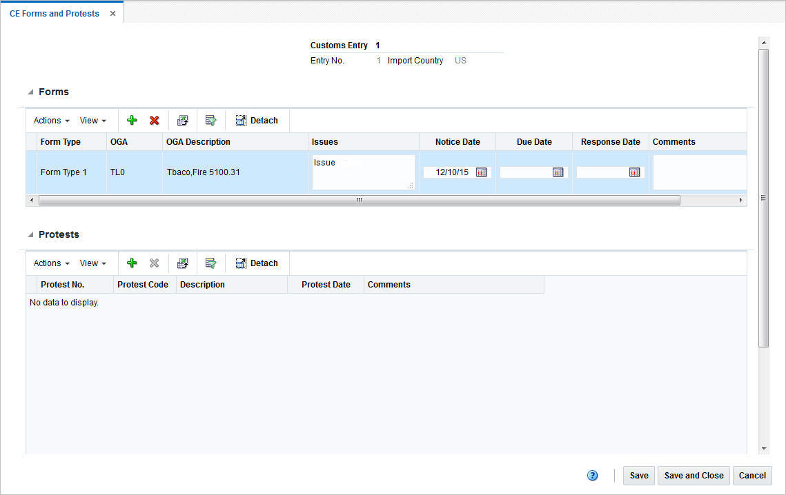This screenshot has height=495, width=786.
Task: Click page vertical scrollbar up arrow
Action: pyautogui.click(x=764, y=43)
